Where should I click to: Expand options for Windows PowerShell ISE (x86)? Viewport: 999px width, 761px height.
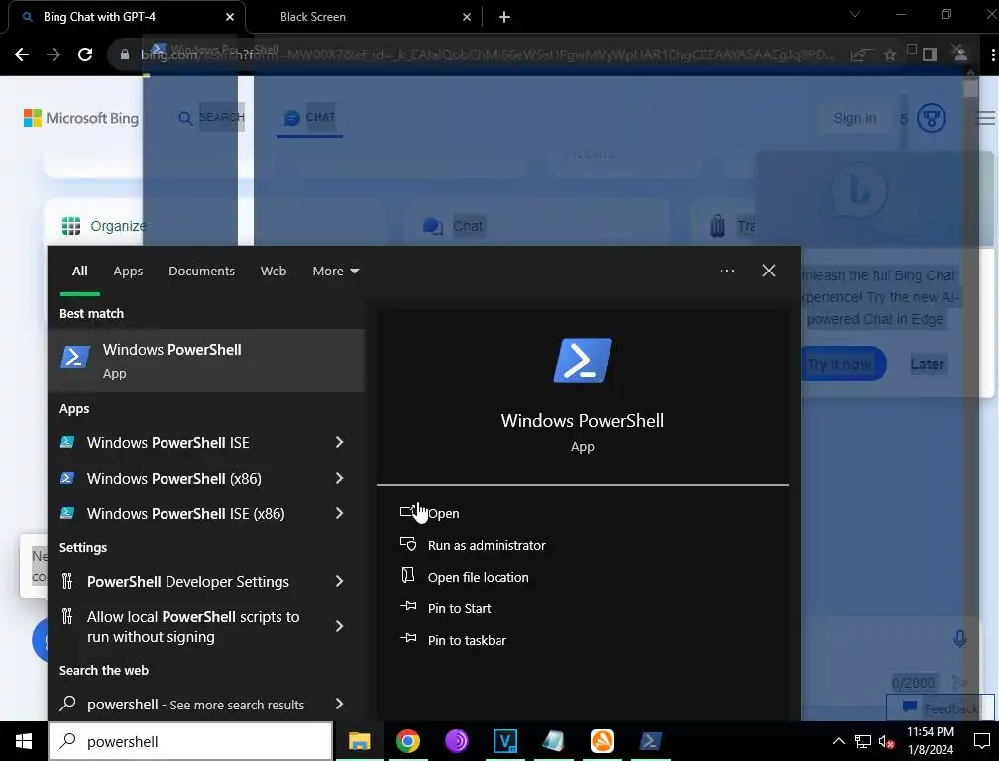[340, 513]
